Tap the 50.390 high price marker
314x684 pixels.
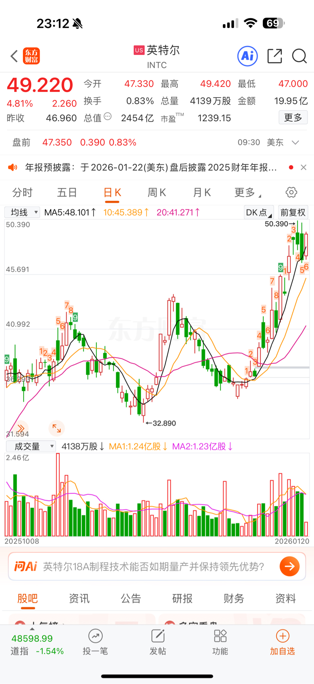click(x=280, y=224)
